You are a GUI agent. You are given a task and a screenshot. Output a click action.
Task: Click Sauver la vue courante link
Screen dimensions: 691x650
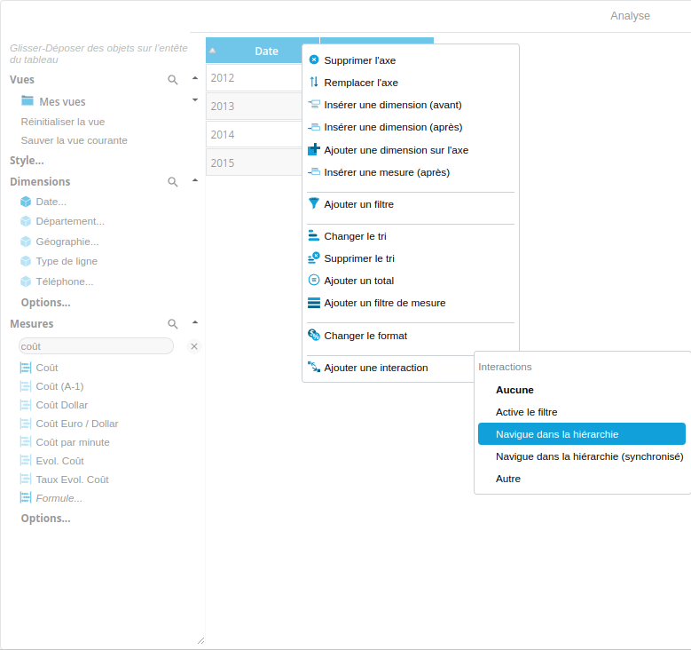74,140
